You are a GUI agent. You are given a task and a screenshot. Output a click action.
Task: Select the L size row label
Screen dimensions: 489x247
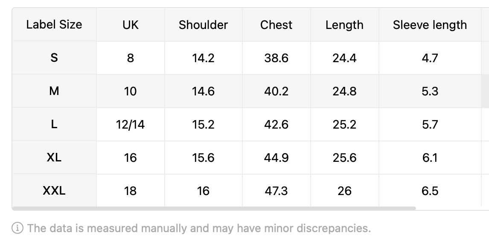[54, 124]
